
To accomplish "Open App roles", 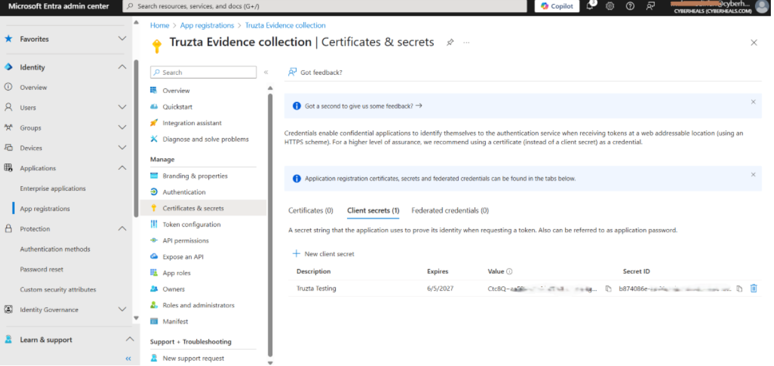I will coord(177,273).
